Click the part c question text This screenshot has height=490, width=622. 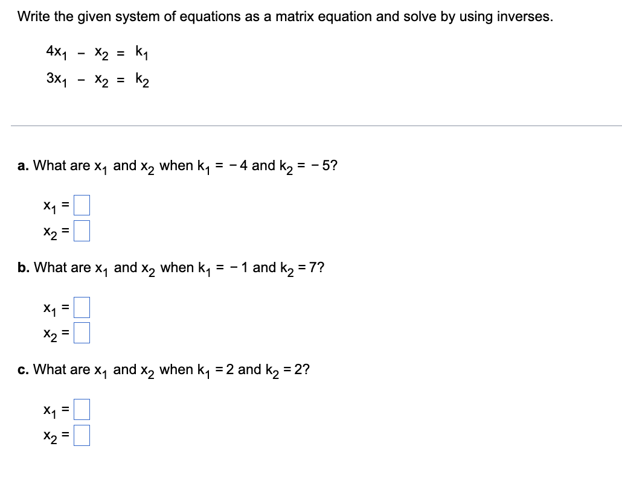[164, 369]
